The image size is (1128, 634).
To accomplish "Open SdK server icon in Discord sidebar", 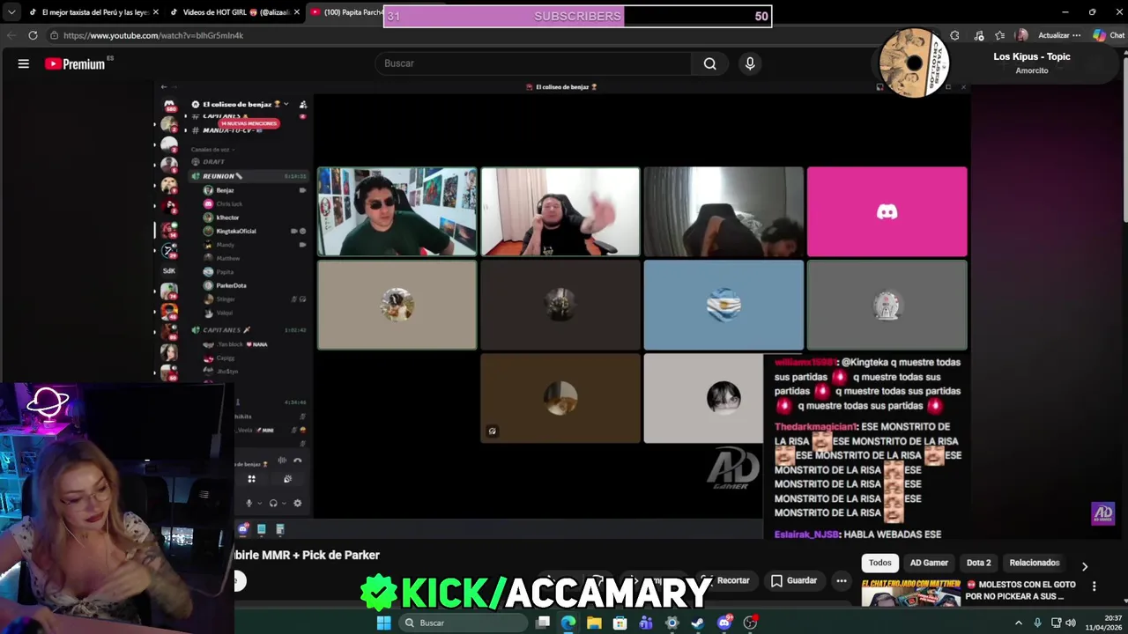I will click(x=169, y=270).
